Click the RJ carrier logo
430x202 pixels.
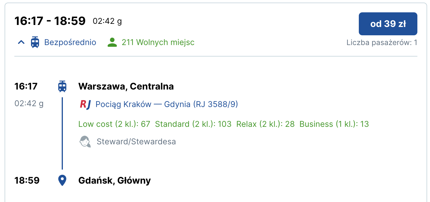[x=85, y=104]
